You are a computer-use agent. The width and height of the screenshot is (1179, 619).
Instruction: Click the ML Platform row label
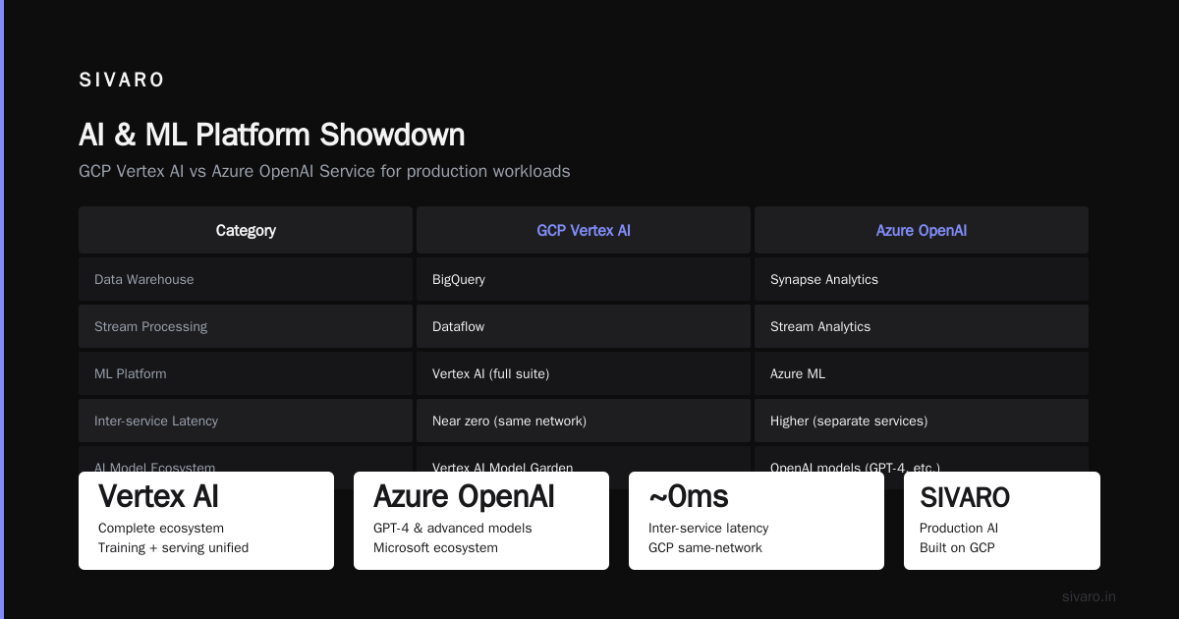[246, 373]
